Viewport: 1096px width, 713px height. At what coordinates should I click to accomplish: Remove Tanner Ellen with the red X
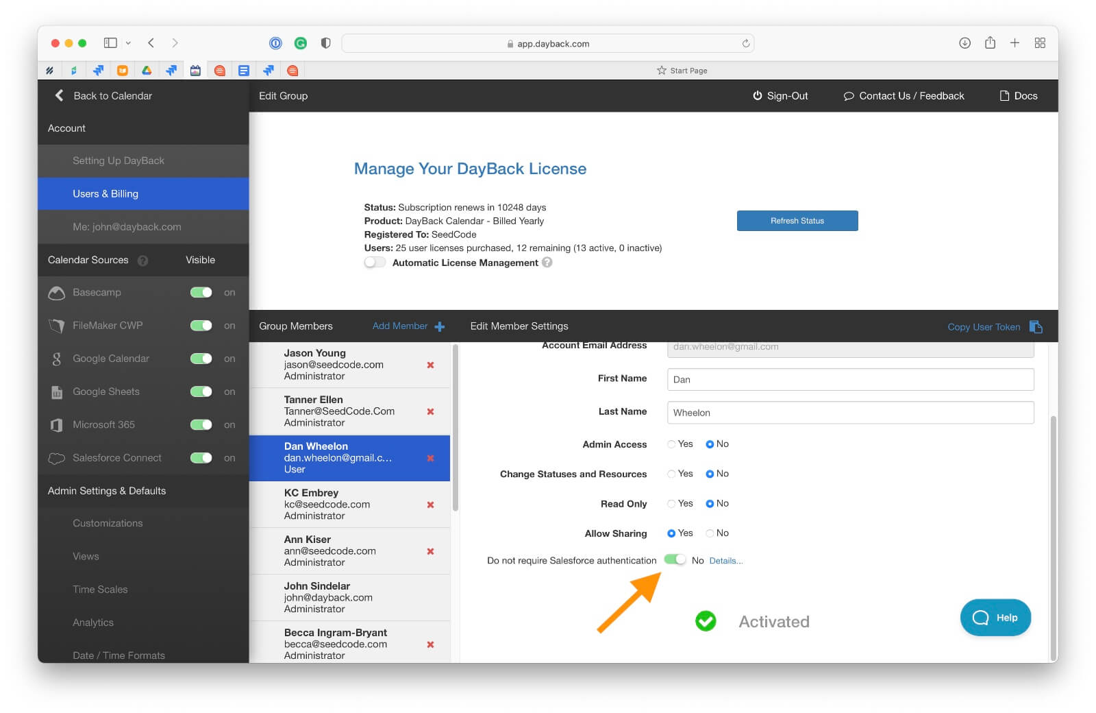[x=430, y=411]
